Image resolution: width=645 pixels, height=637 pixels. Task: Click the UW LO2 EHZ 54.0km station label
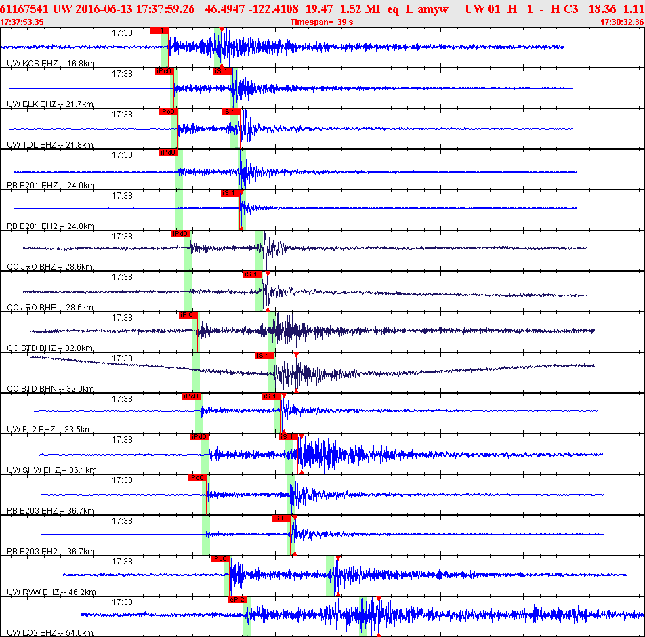pyautogui.click(x=50, y=632)
